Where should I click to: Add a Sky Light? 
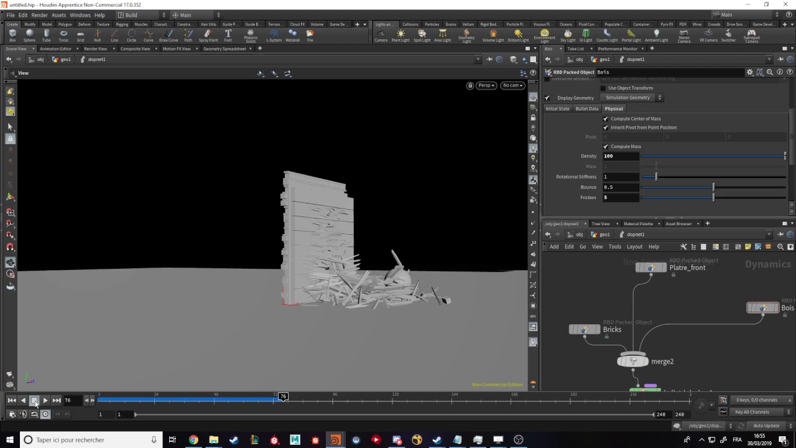(x=568, y=35)
